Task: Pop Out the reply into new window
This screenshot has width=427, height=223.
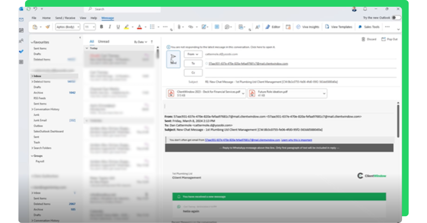Action: [x=390, y=39]
